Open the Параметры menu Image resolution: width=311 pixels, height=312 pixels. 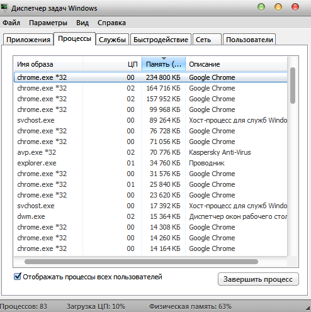click(48, 23)
